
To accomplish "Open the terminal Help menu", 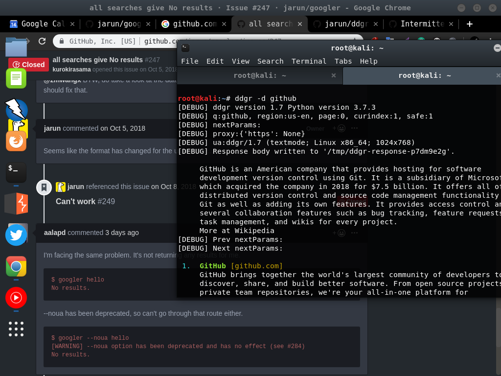I will (369, 61).
